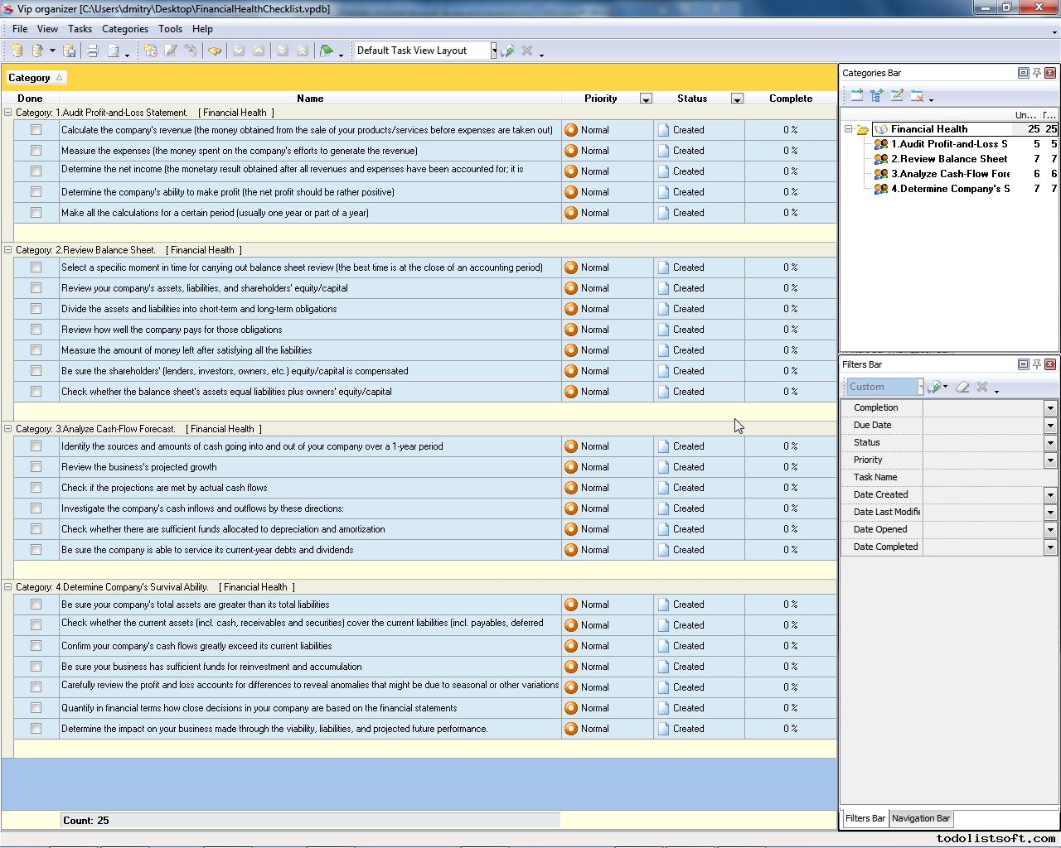
Task: Click the New Task icon in the toolbar
Action: click(x=150, y=51)
